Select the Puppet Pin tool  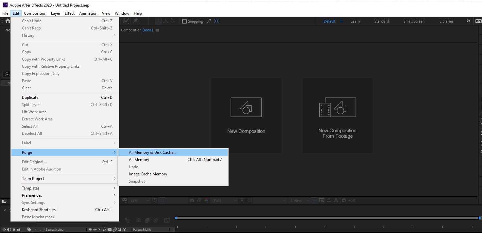136,21
